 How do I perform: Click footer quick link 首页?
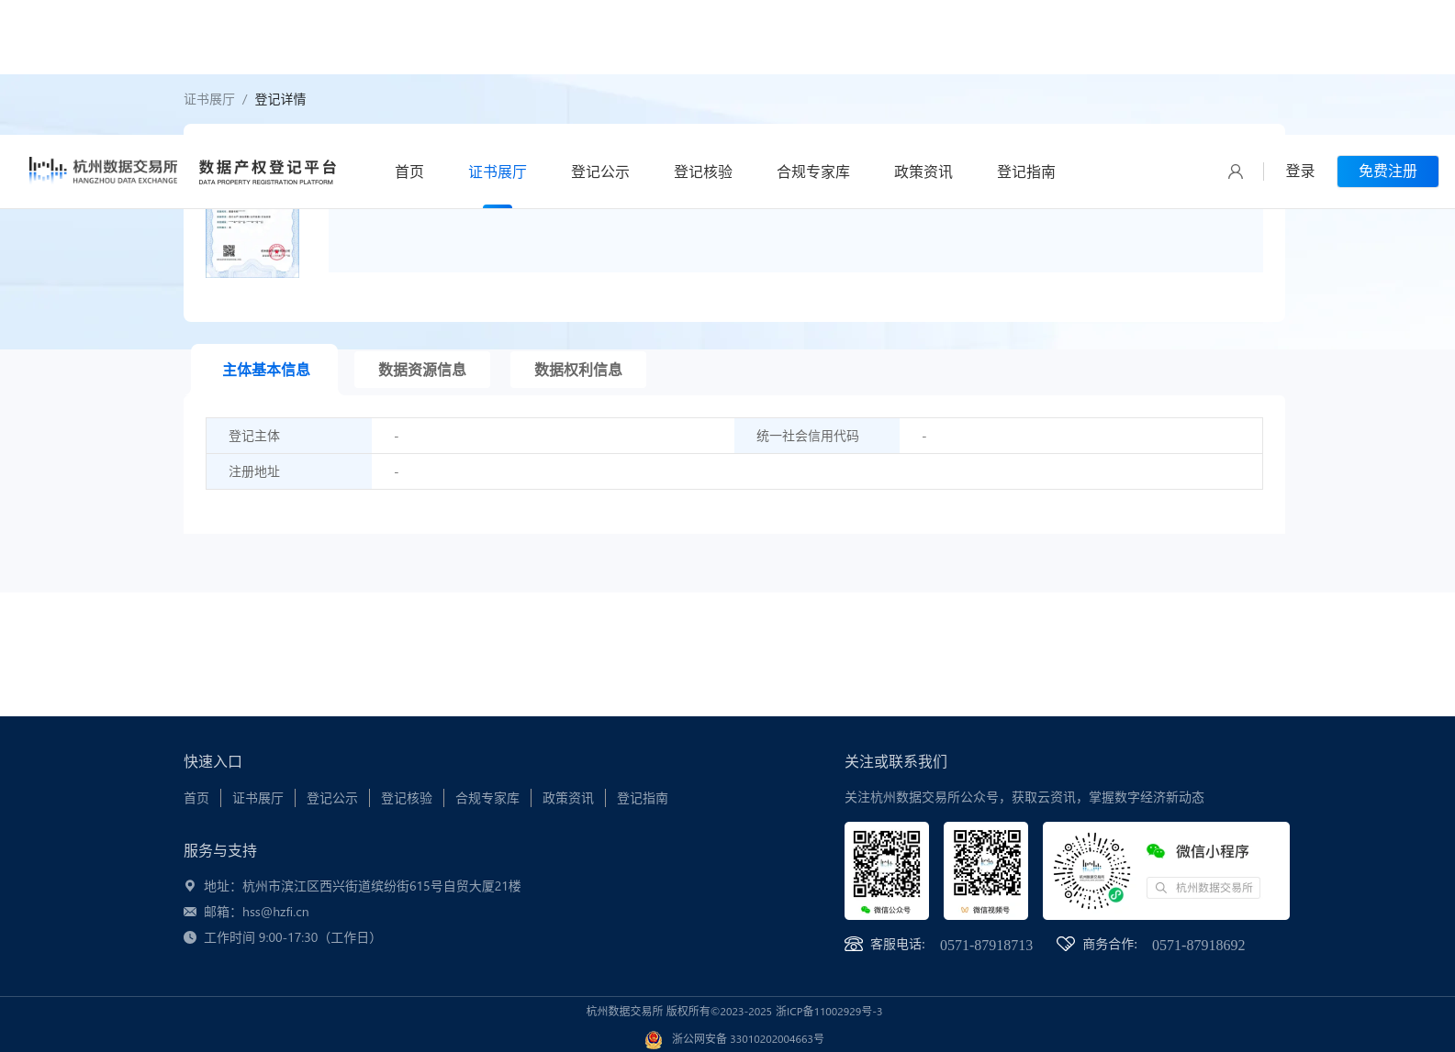[x=196, y=798]
